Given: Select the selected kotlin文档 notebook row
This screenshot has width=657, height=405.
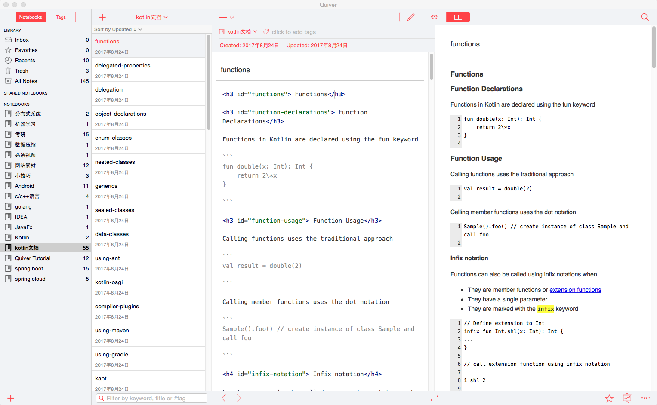Looking at the screenshot, I should point(46,248).
